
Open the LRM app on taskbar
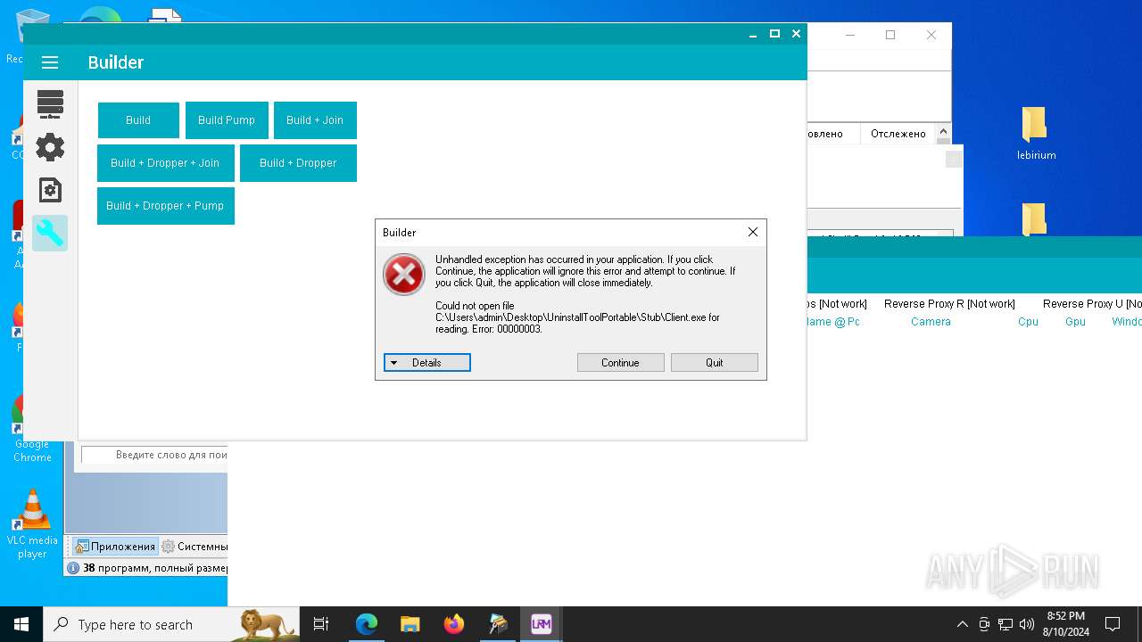[541, 624]
